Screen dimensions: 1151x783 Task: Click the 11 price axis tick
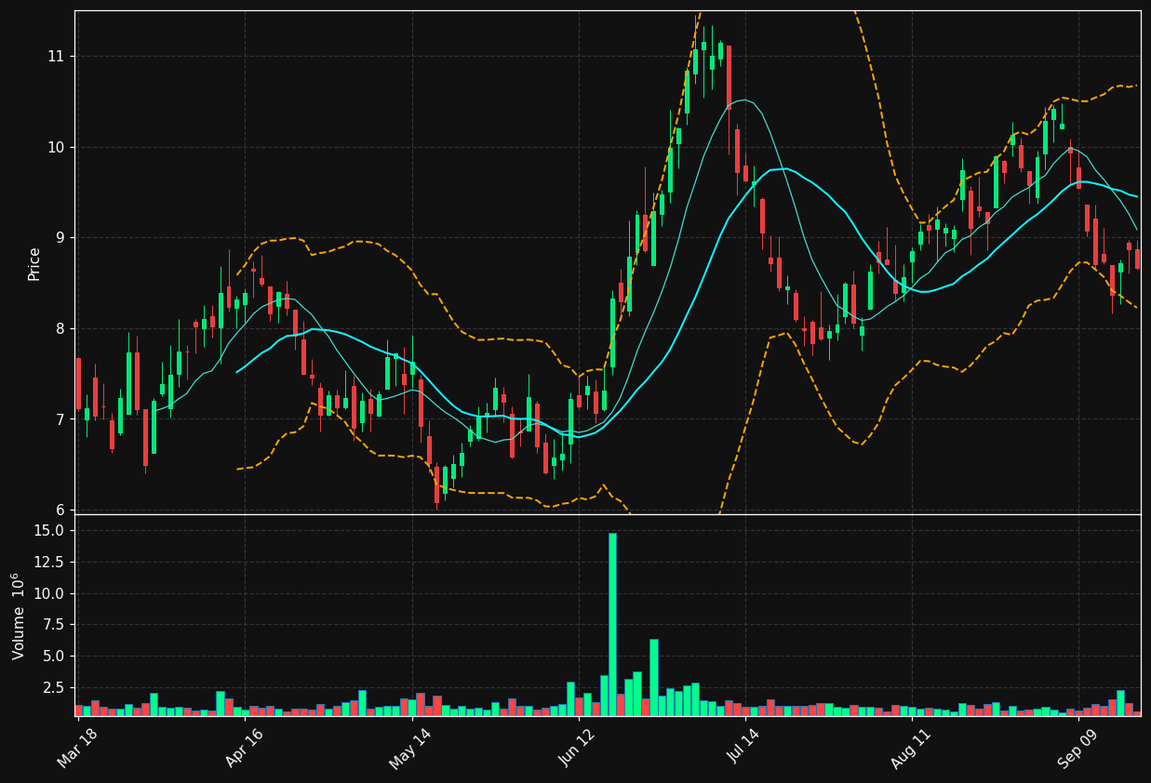tap(56, 57)
